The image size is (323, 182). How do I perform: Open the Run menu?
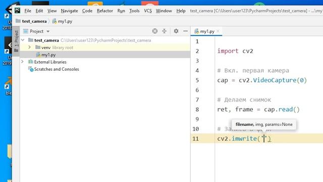(x=121, y=11)
